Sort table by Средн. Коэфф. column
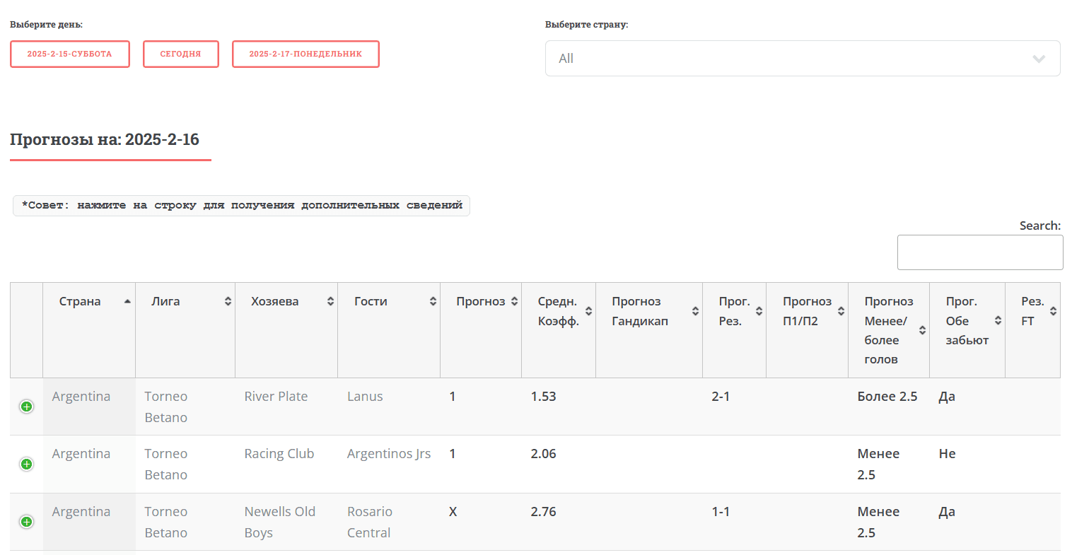 [x=559, y=330]
